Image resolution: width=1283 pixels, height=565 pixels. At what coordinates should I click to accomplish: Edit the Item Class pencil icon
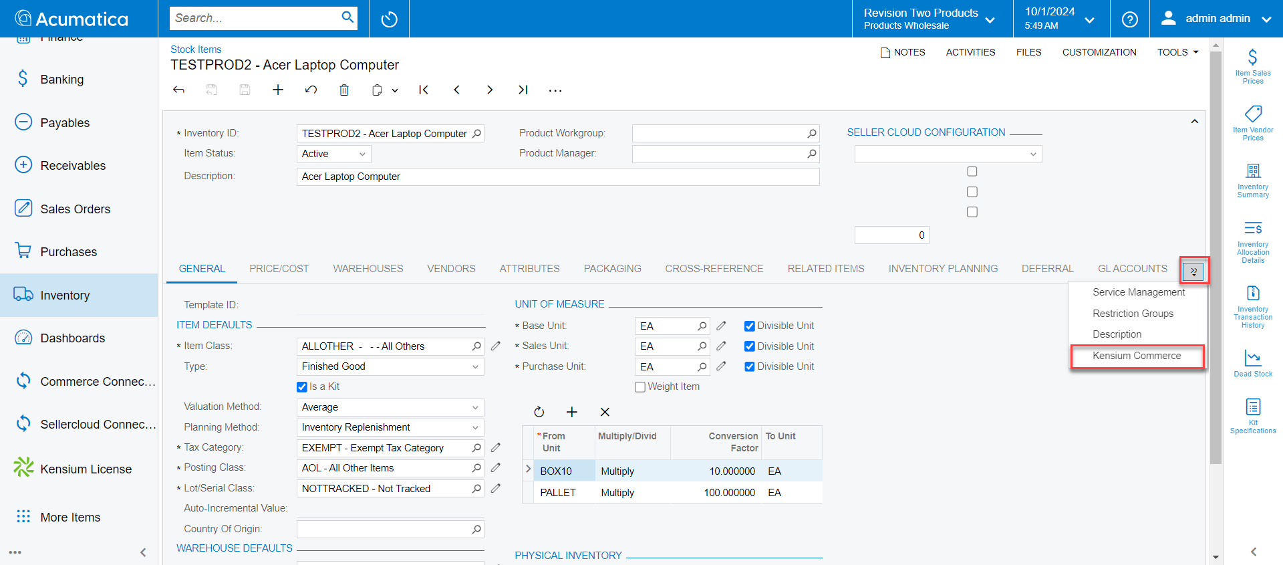(x=496, y=346)
